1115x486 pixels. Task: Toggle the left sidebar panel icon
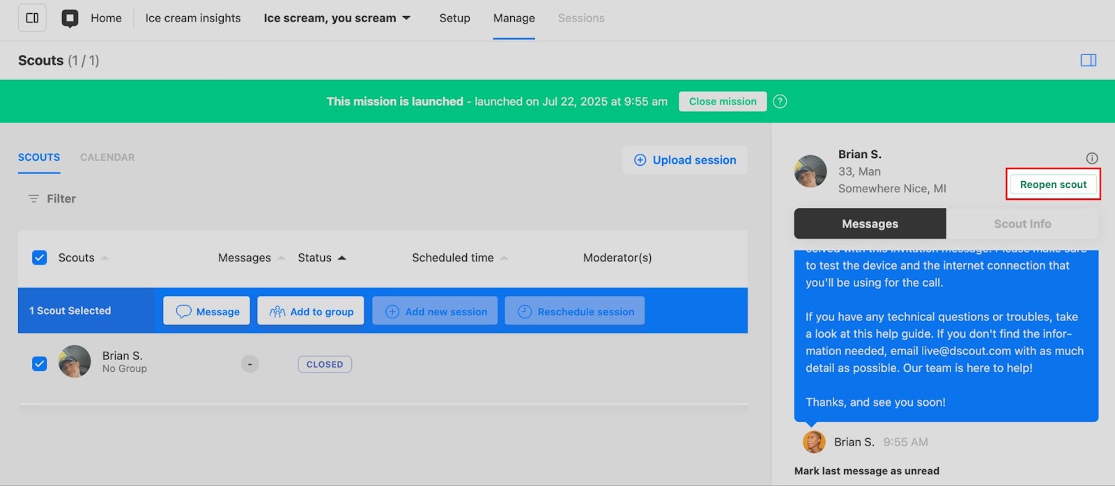[32, 18]
